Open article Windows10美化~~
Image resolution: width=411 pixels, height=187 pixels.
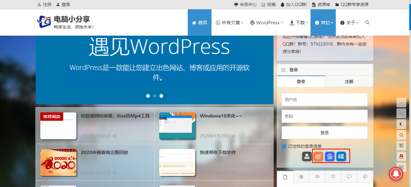(x=221, y=116)
